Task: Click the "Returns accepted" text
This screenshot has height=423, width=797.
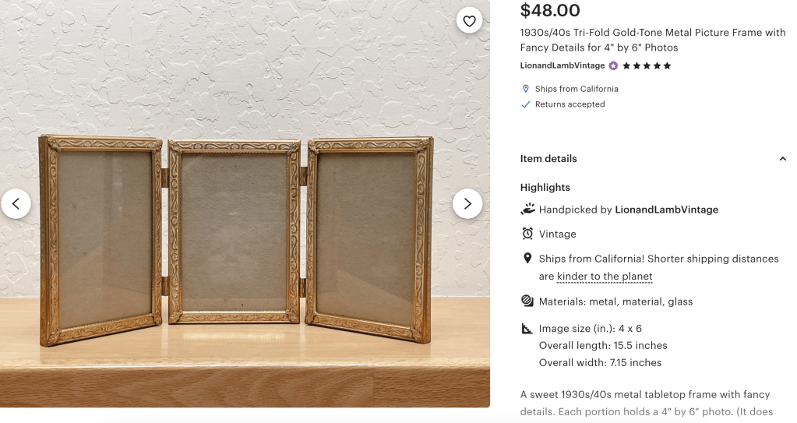Action: pos(570,104)
